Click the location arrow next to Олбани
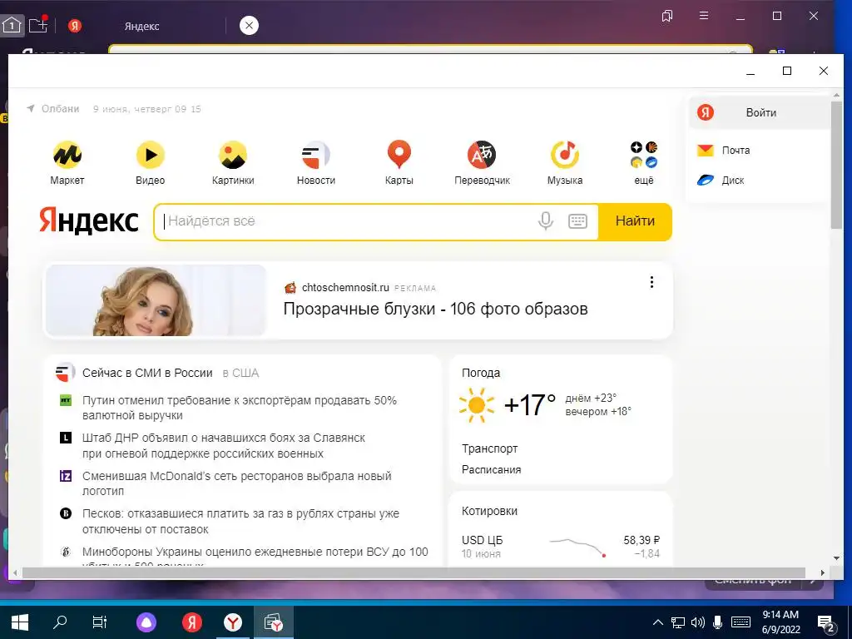The image size is (852, 639). point(31,109)
